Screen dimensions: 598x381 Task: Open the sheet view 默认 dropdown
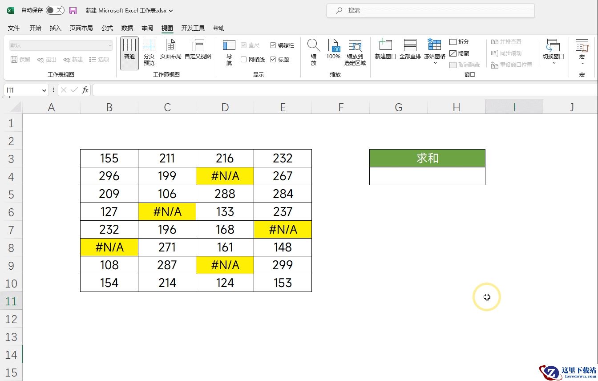click(61, 45)
